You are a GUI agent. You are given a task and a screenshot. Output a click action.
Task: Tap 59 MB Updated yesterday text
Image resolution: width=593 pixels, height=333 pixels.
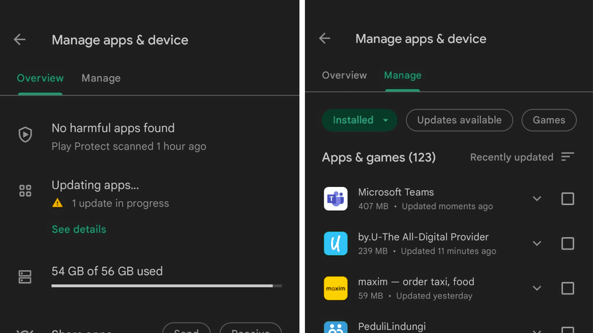pos(415,296)
